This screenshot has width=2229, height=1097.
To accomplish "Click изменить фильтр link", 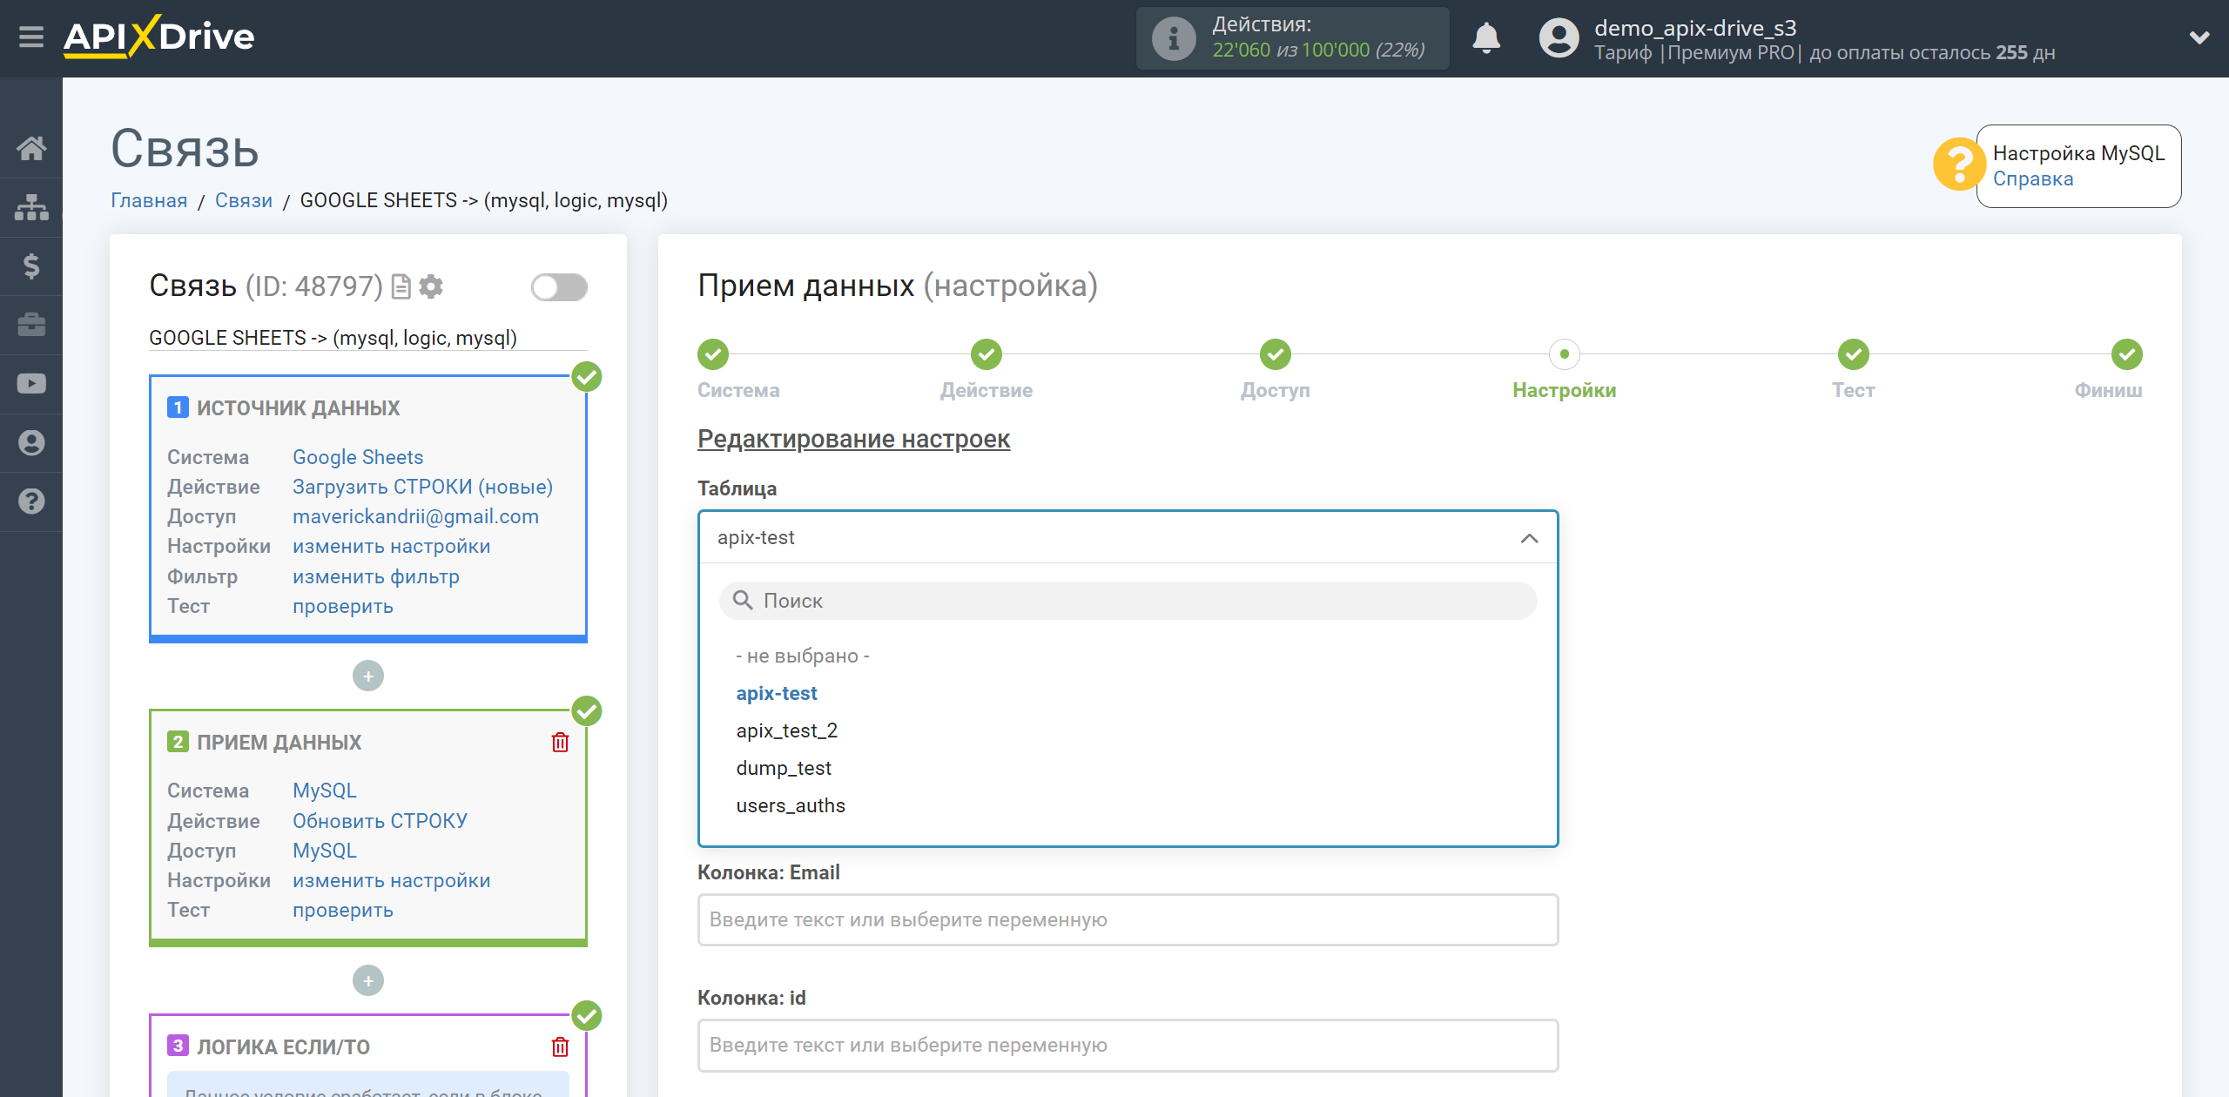I will click(x=376, y=576).
